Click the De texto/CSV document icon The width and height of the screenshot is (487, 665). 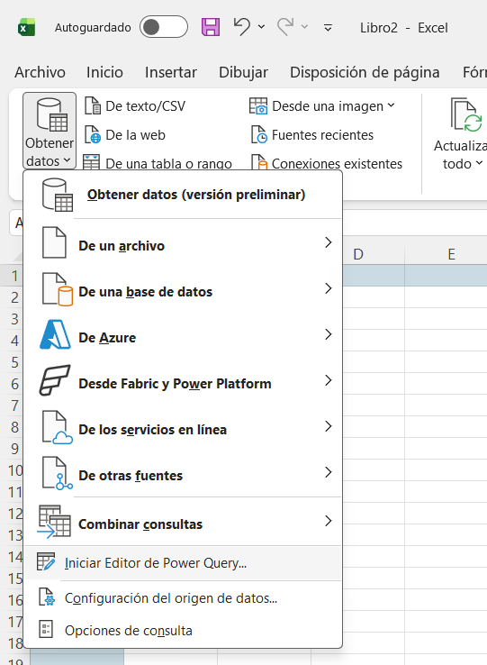[93, 106]
